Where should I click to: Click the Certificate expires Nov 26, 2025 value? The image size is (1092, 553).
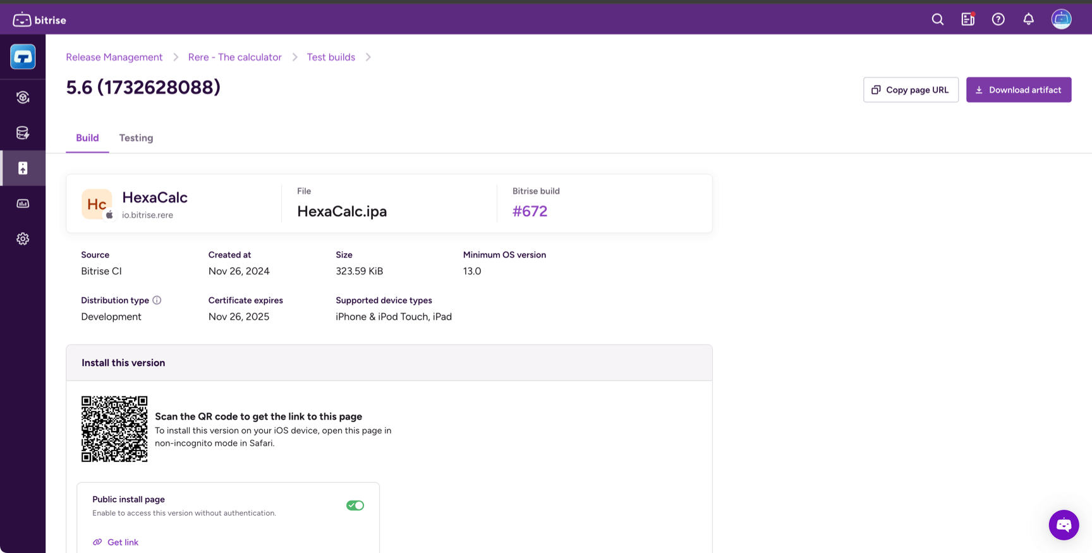click(x=239, y=317)
